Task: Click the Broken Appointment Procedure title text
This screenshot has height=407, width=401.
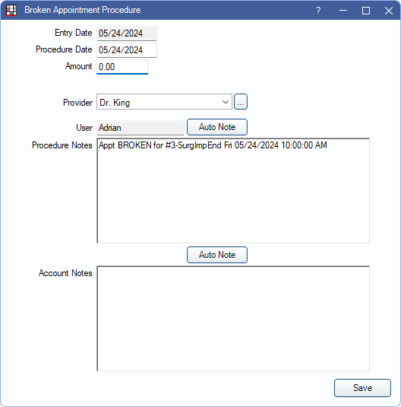Action: [83, 10]
